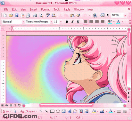Set Align Left paragraph alignment
The height and width of the screenshot is (121, 132).
click(x=86, y=22)
